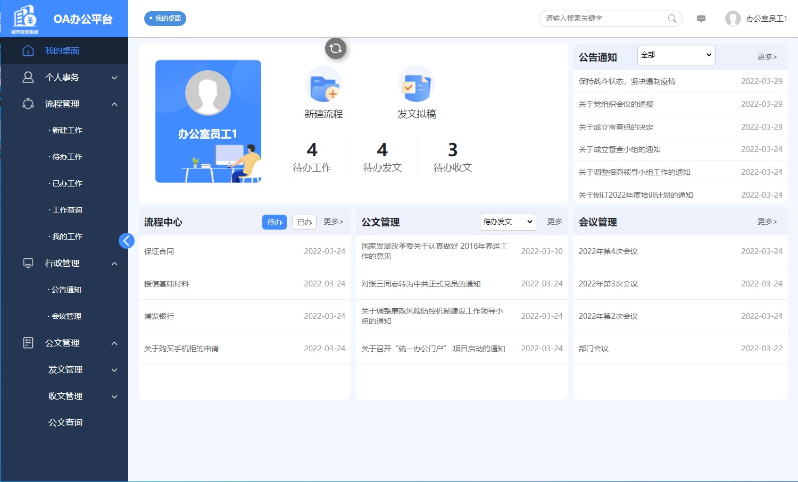This screenshot has height=482, width=798.
Task: Click the 个人事务 person icon in sidebar
Action: tap(28, 77)
